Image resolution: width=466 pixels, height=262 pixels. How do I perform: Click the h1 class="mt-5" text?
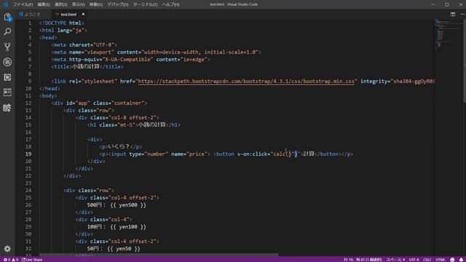click(113, 124)
